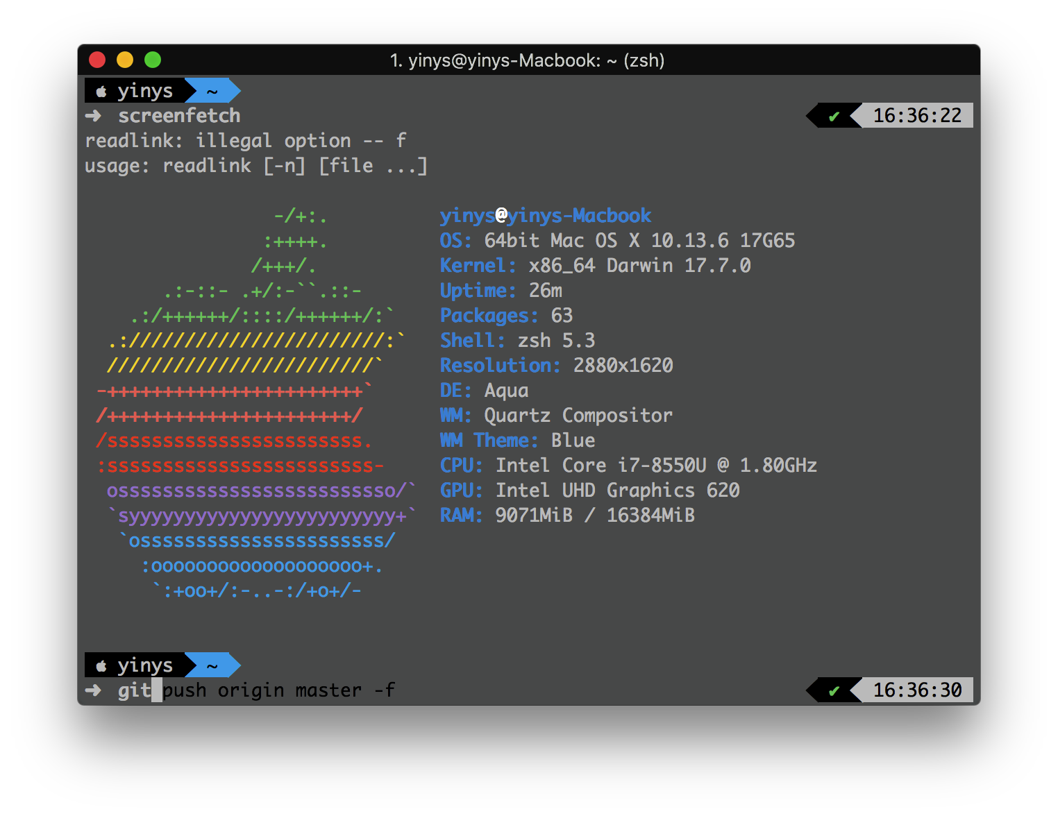Click the 'yinys' segment of the second prompt
The height and width of the screenshot is (816, 1058).
(x=145, y=665)
